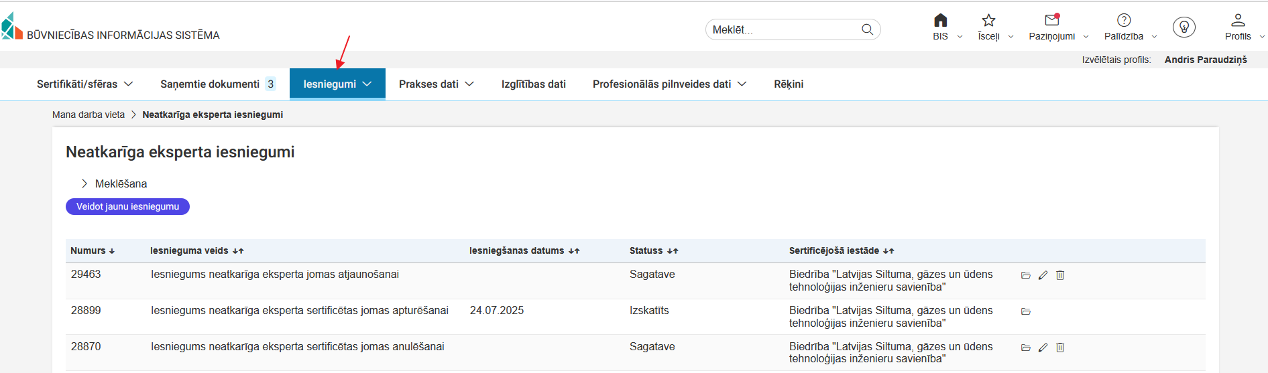Screen dimensions: 1268x373
Task: Expand the Sertifikāti/sfēras dropdown menu
Action: 84,84
